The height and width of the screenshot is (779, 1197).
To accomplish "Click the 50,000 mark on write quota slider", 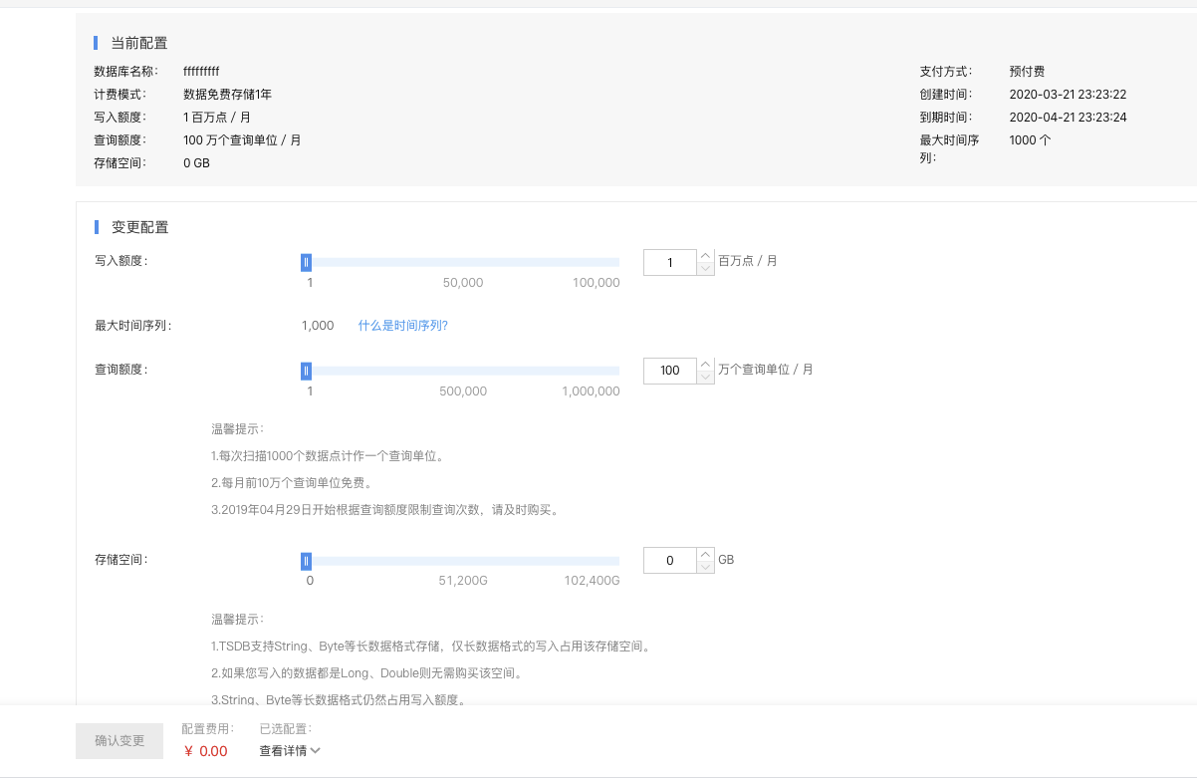I will pyautogui.click(x=463, y=283).
